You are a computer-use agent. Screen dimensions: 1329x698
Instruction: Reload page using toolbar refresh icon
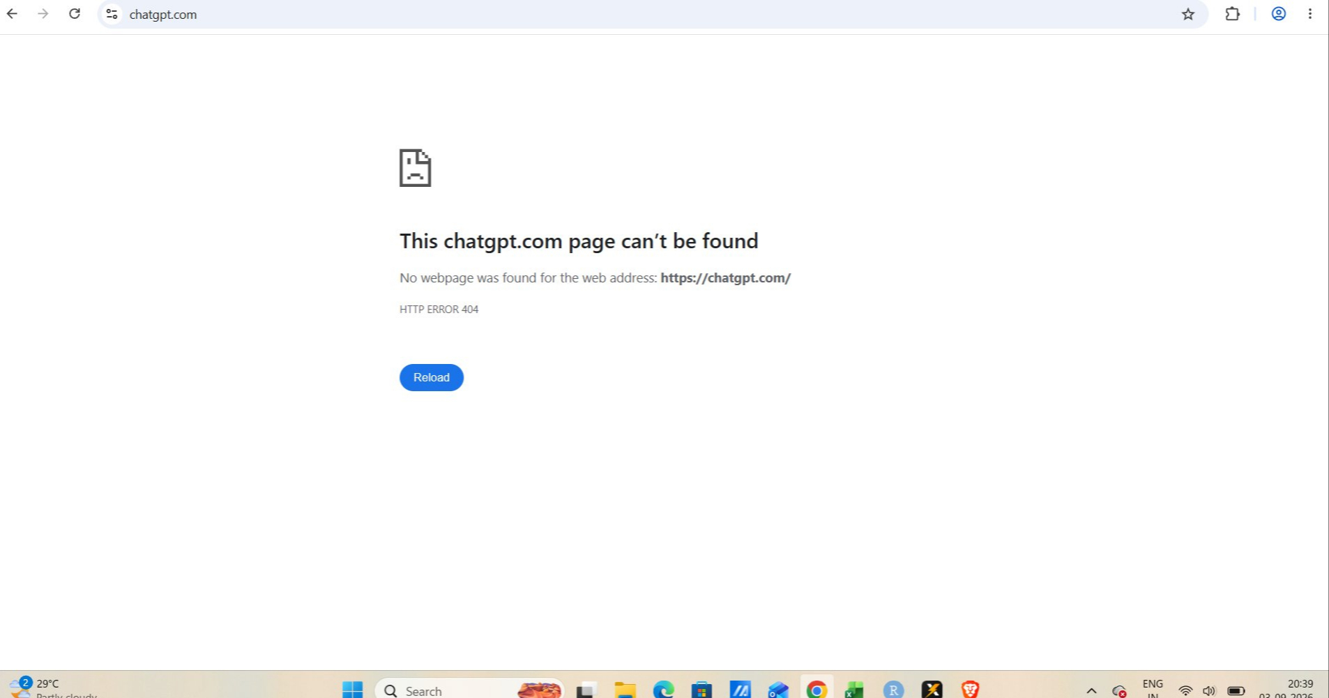(x=75, y=14)
